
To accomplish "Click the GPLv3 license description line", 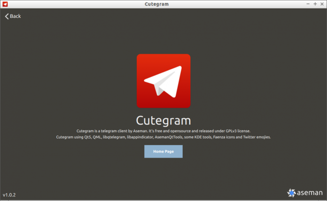I will pos(163,131).
